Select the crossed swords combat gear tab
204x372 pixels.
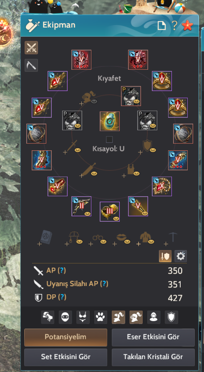(31, 48)
